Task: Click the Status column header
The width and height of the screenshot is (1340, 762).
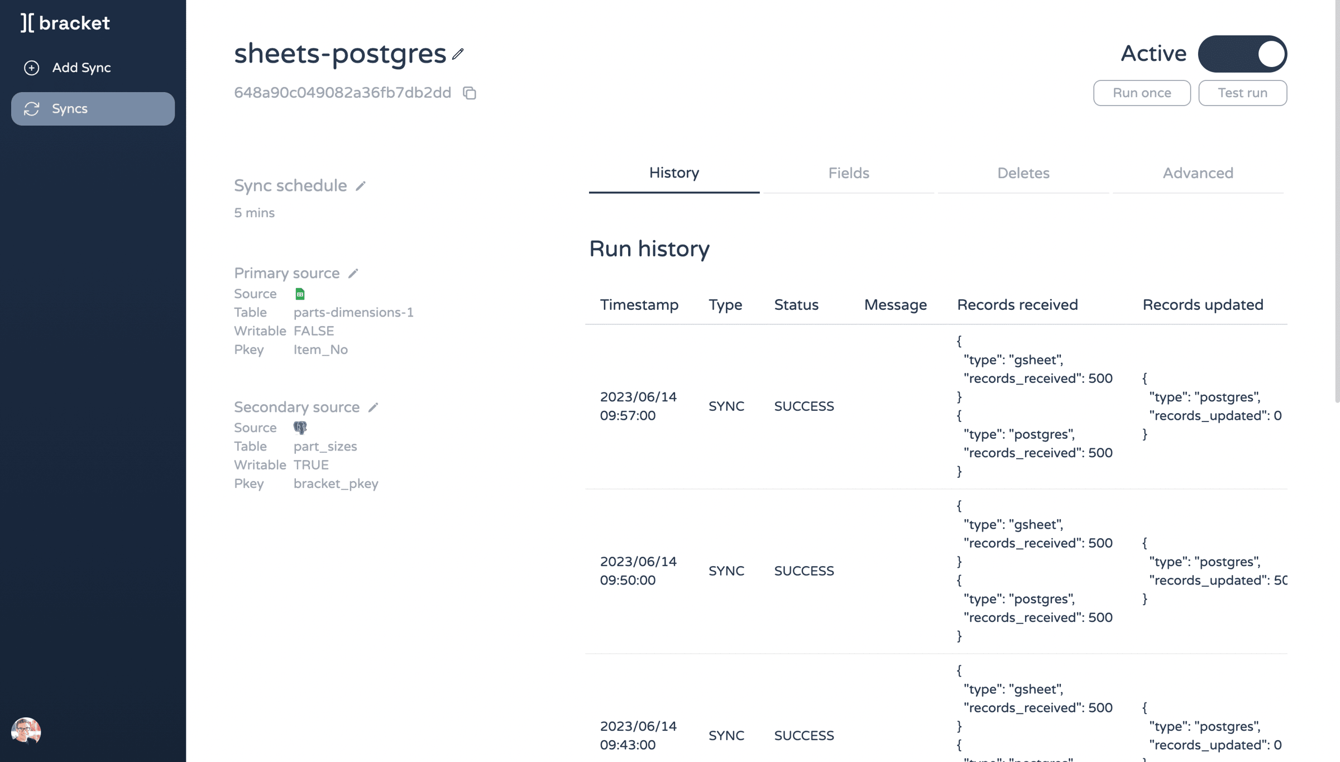Action: 796,305
